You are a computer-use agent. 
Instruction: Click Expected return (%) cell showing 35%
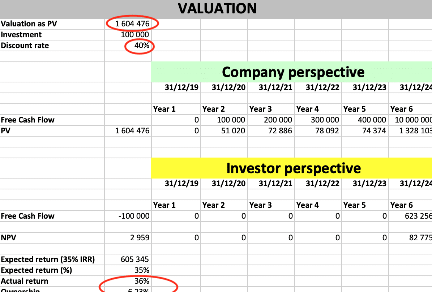(x=128, y=270)
